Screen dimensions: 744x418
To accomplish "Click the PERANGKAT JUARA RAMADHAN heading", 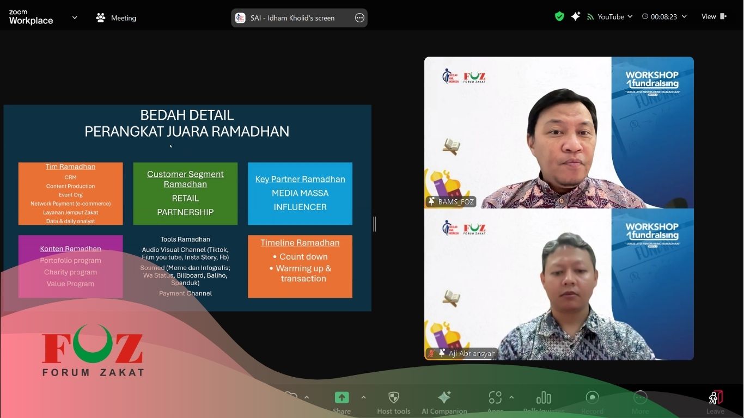I will (x=187, y=131).
